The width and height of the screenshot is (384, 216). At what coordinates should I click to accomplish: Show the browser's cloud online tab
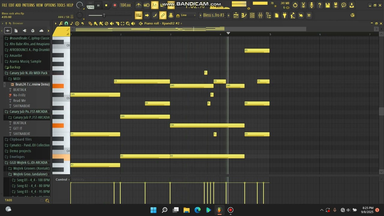click(41, 31)
